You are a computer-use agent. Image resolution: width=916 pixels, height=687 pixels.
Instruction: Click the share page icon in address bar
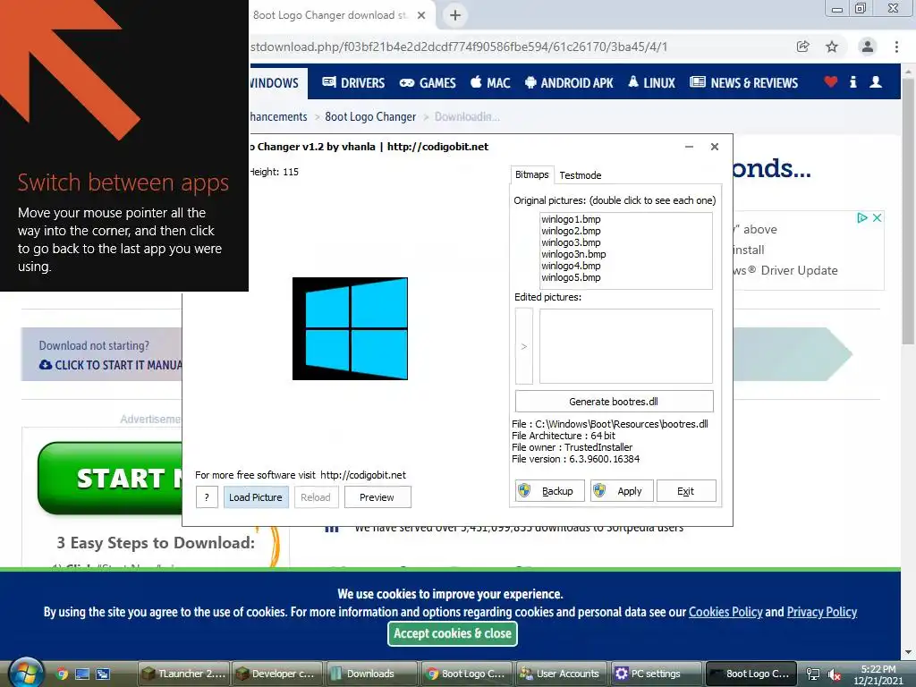(802, 47)
